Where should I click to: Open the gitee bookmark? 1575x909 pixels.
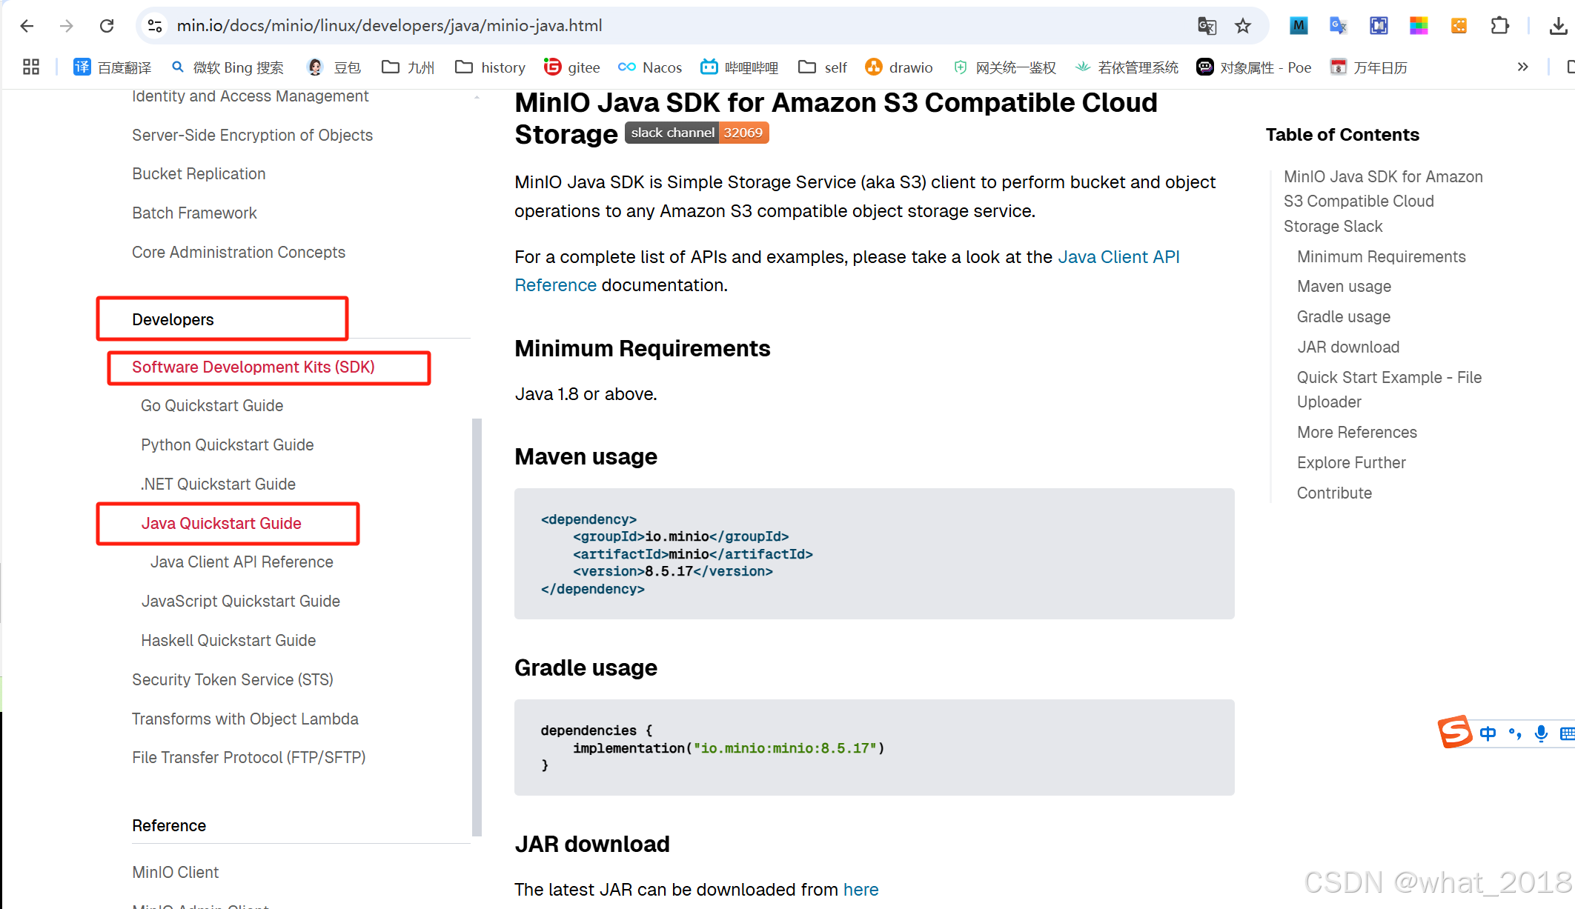571,67
